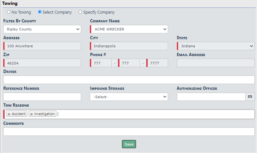Select the No Towing radio option
The height and width of the screenshot is (153, 257).
click(x=9, y=12)
